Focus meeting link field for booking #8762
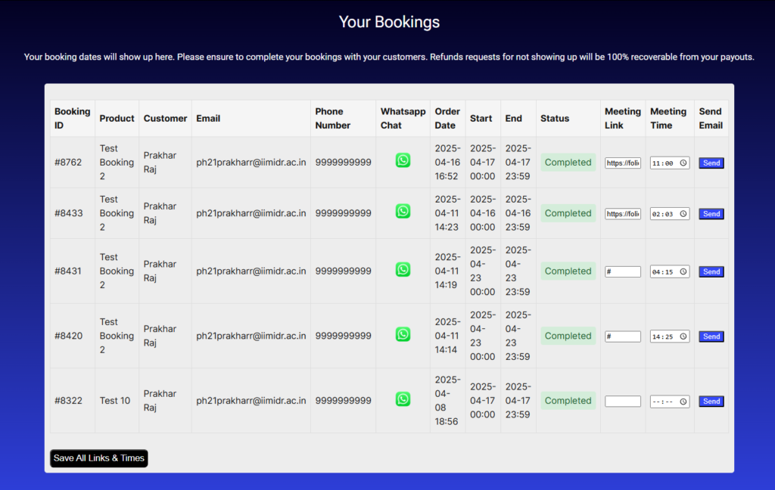This screenshot has width=775, height=490. [x=623, y=163]
